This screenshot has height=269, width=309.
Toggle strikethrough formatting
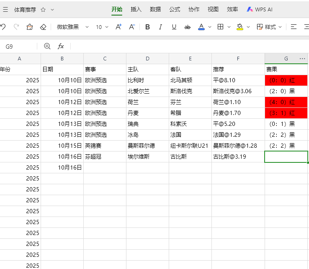tap(187, 27)
